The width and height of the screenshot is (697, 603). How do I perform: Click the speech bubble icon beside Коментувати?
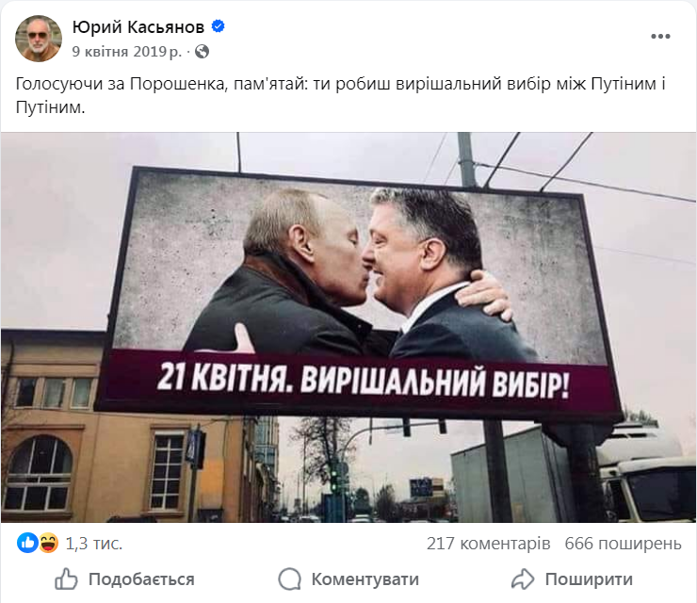point(290,579)
